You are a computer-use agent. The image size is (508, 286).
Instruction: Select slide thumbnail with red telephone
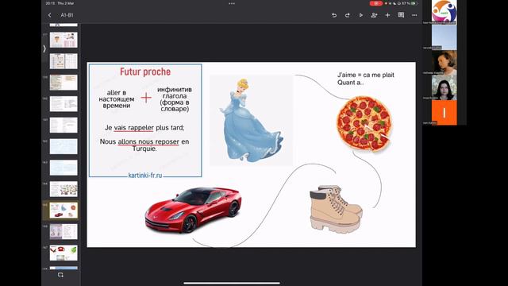[63, 253]
